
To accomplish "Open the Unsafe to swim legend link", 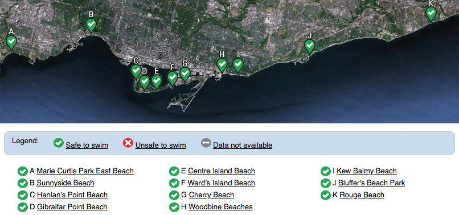I will 161,145.
